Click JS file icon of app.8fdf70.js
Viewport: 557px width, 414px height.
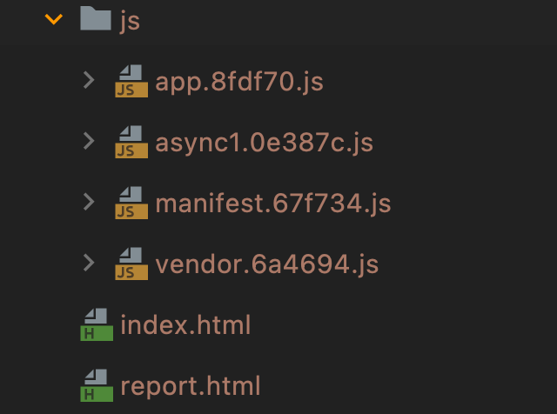click(x=131, y=82)
